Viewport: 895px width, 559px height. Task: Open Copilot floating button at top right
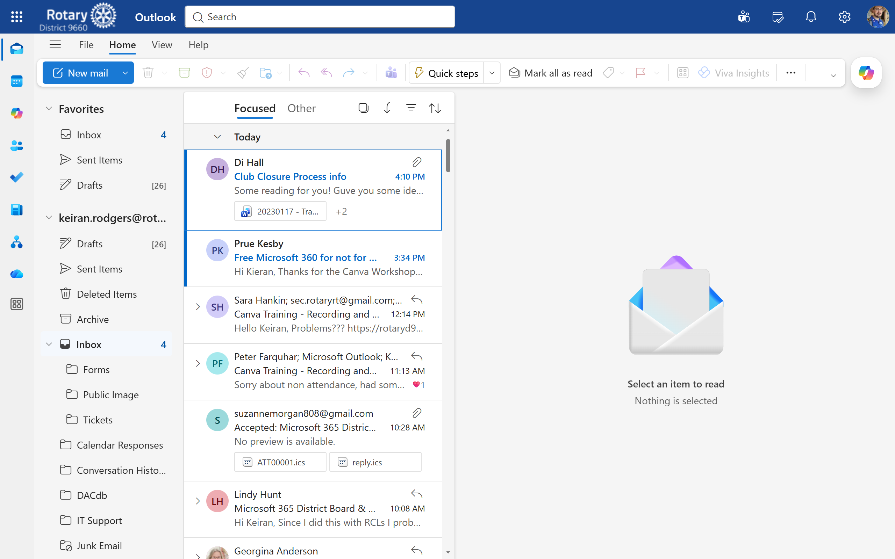866,73
